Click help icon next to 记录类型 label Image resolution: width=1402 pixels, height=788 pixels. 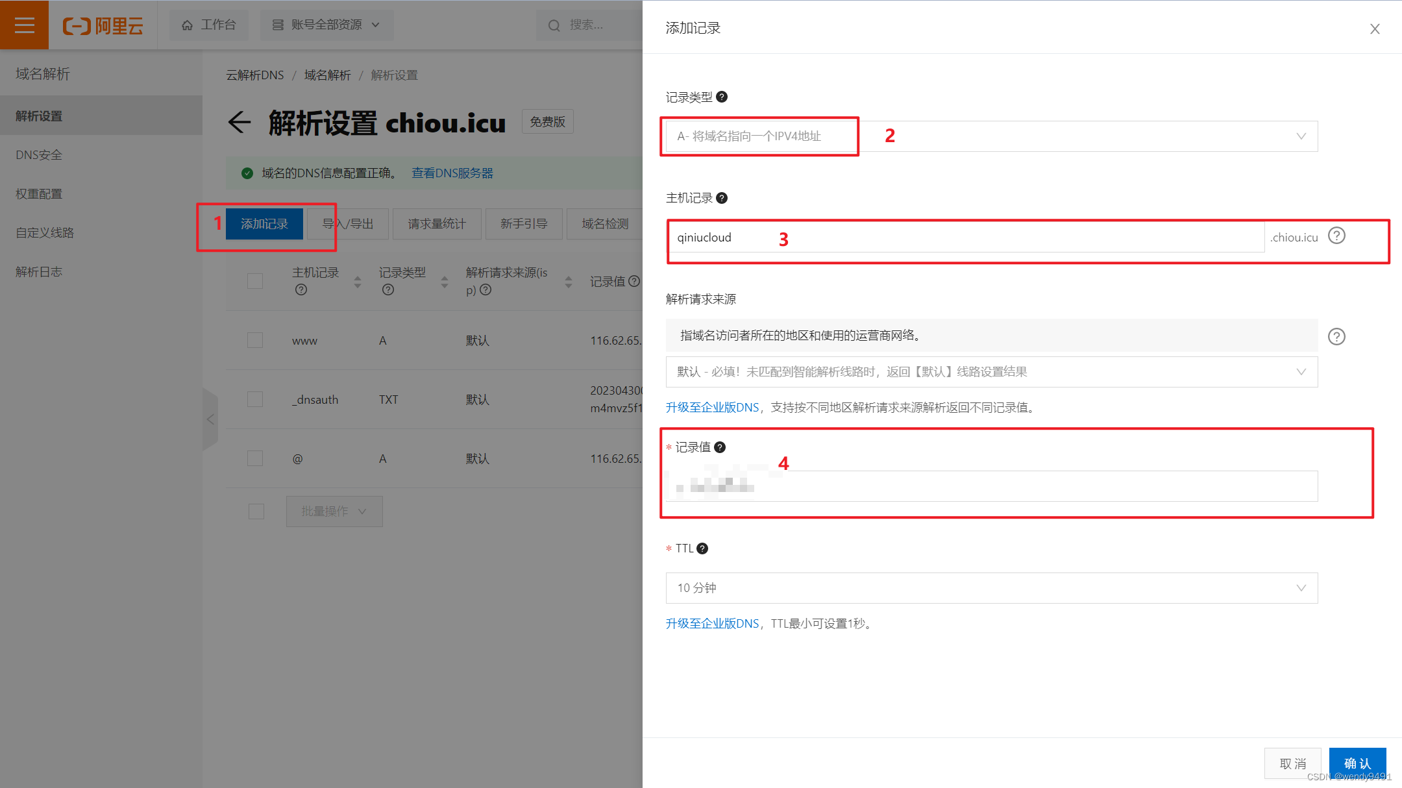[x=722, y=97]
